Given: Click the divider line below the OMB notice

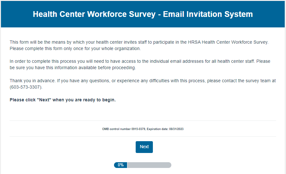Looking at the screenshot, I should click(x=143, y=137).
